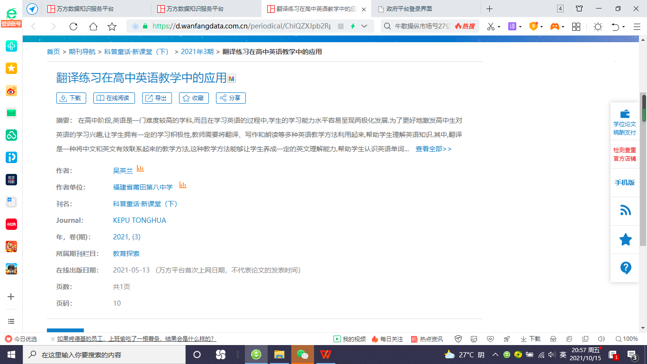Viewport: 647px width, 364px height.
Task: Open QR code icon in address bar
Action: tap(341, 27)
